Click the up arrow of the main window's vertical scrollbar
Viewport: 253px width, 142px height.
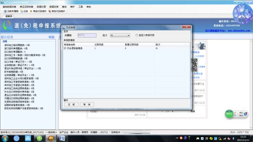tap(251, 41)
